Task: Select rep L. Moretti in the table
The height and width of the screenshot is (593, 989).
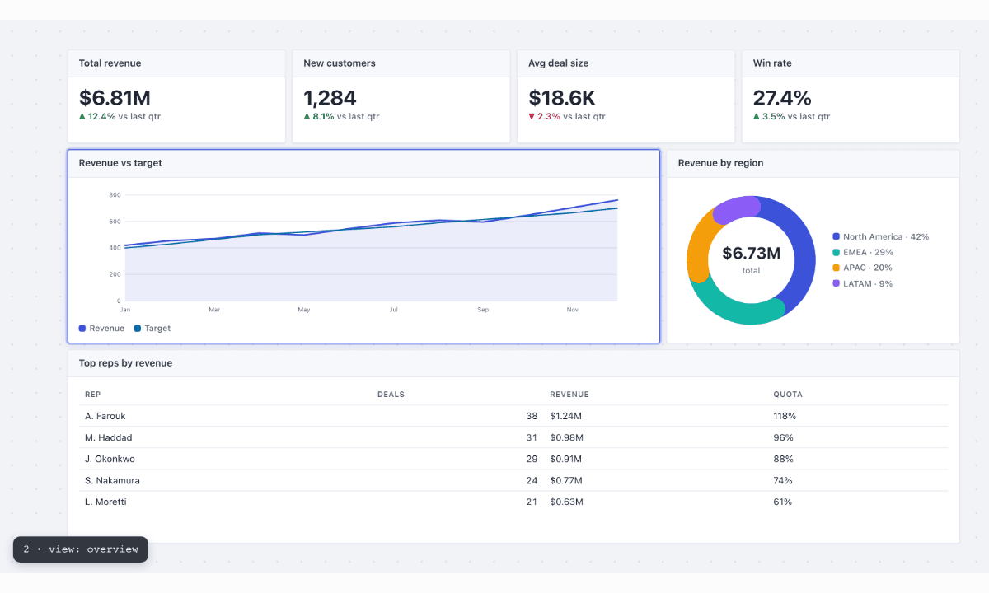Action: [x=105, y=502]
